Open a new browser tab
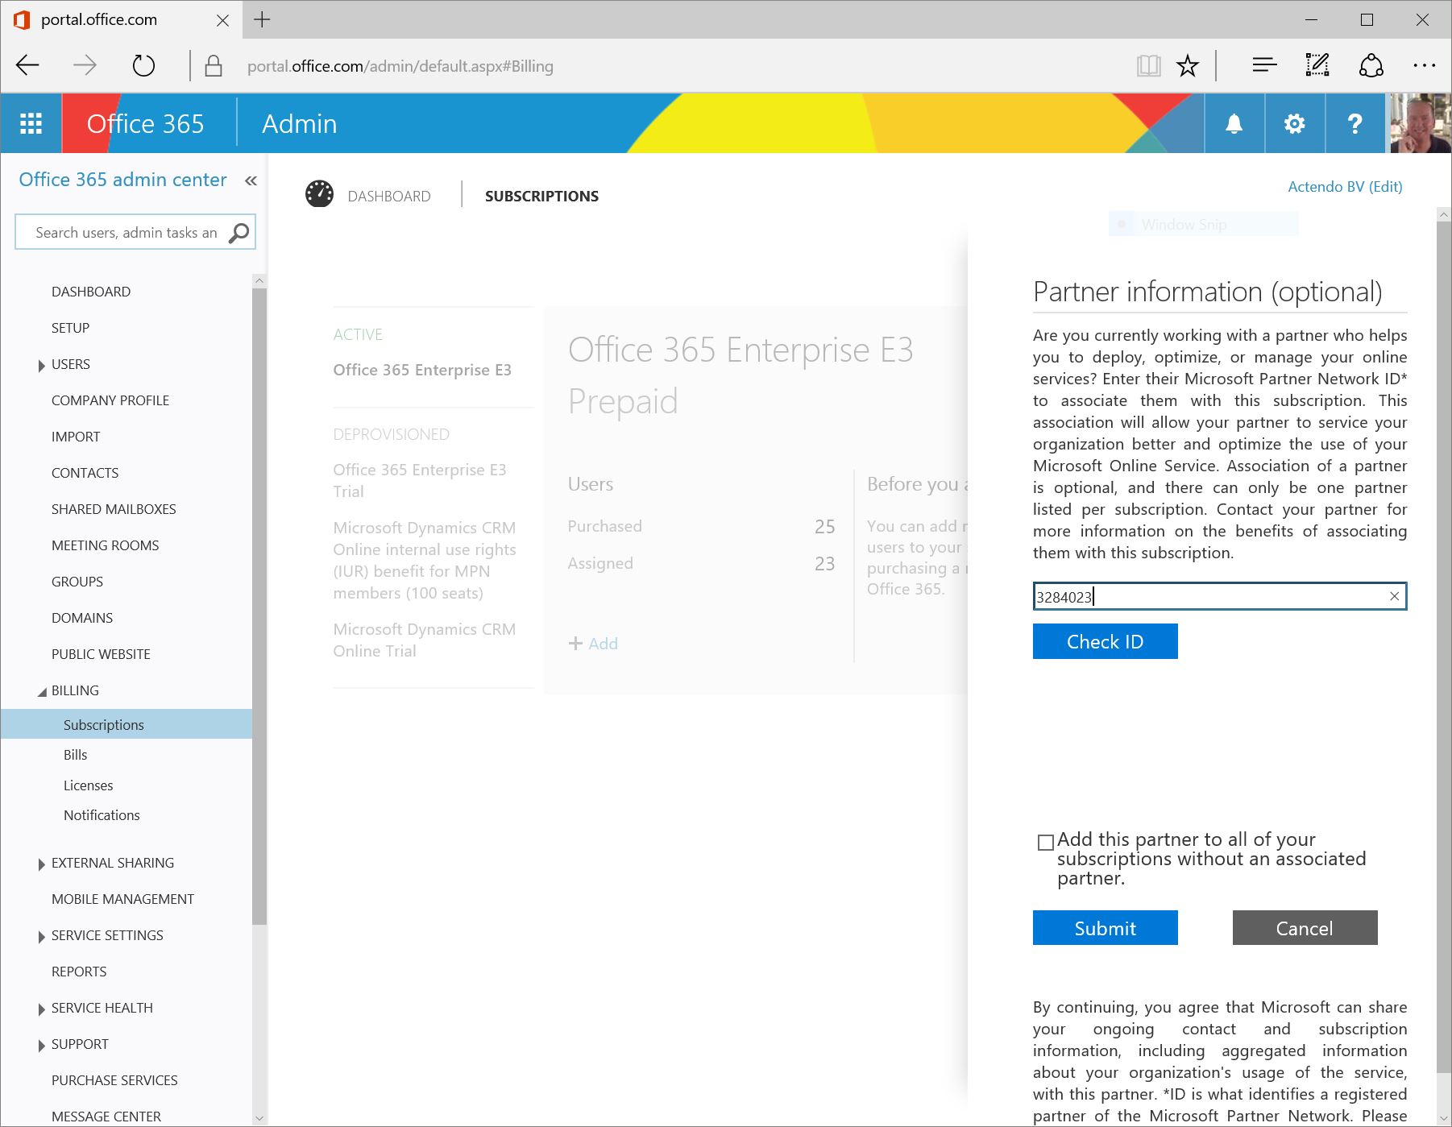This screenshot has height=1127, width=1452. tap(262, 20)
